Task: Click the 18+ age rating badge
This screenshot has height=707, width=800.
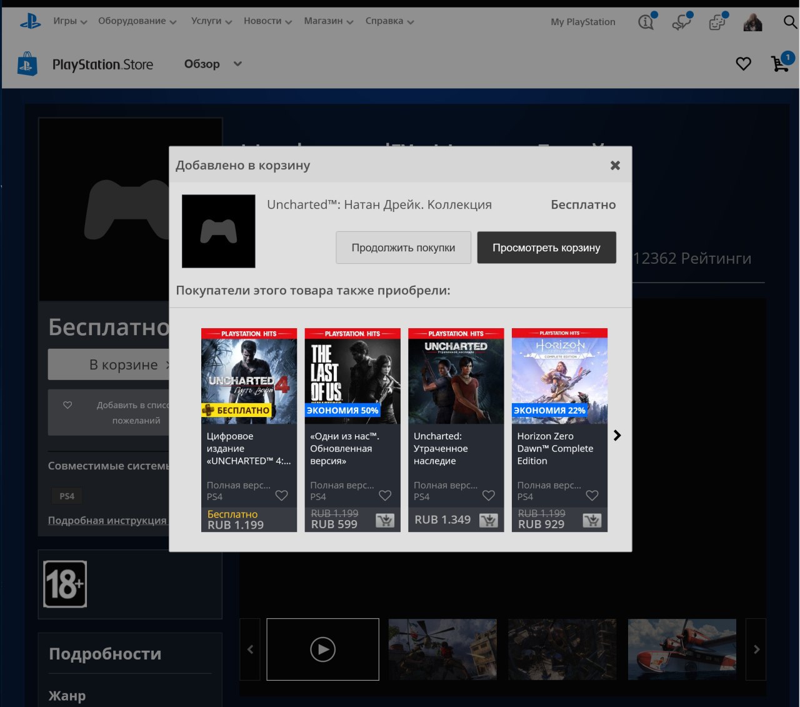Action: [x=65, y=584]
